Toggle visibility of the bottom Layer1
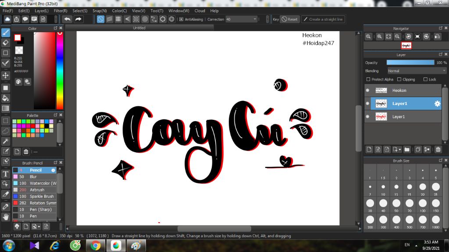449x252 pixels. point(368,116)
